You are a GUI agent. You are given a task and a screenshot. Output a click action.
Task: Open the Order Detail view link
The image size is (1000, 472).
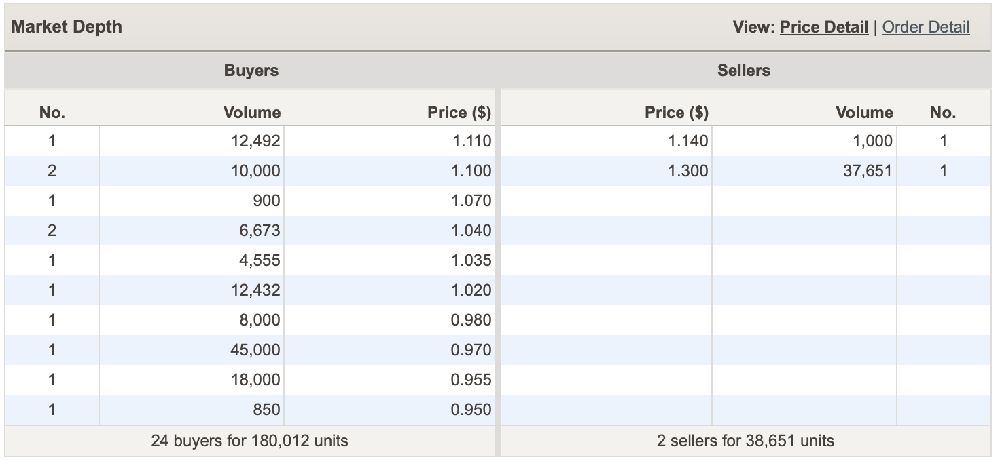coord(925,27)
